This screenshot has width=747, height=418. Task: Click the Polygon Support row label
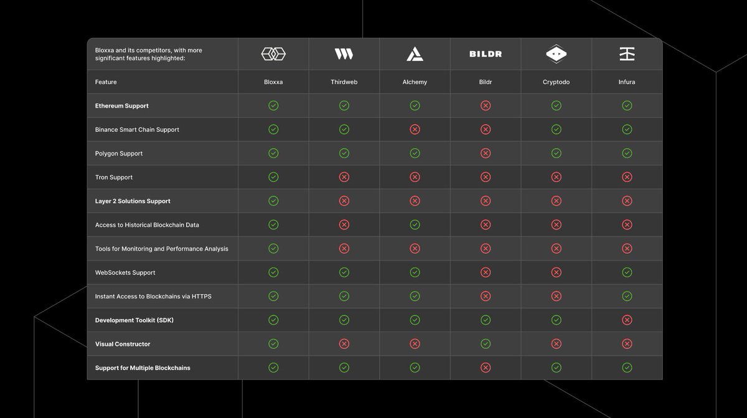[119, 154]
